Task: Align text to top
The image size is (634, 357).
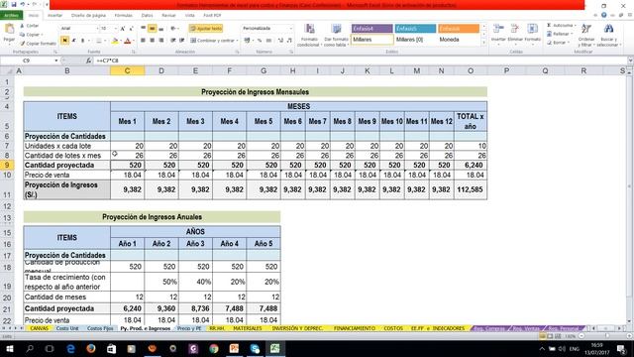Action: coord(143,29)
